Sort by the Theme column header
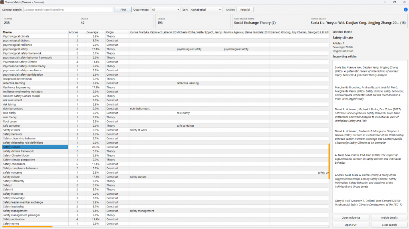 click(x=35, y=32)
